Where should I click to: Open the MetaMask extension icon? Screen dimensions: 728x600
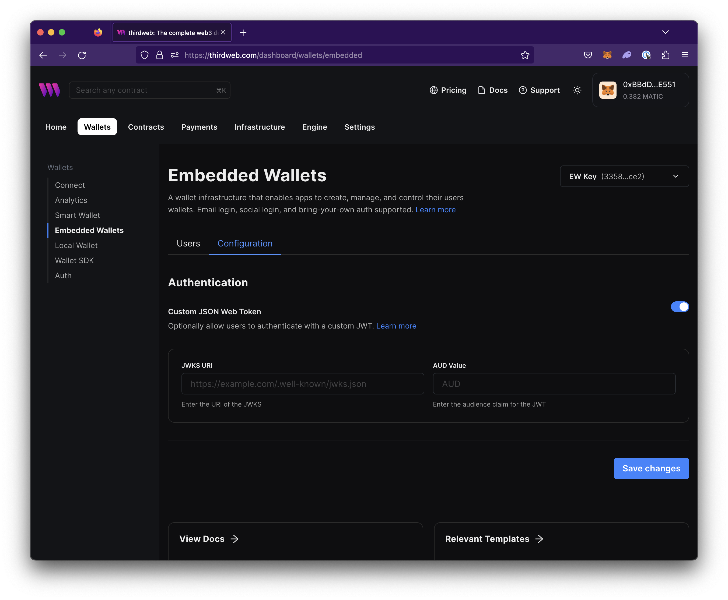[x=607, y=55]
